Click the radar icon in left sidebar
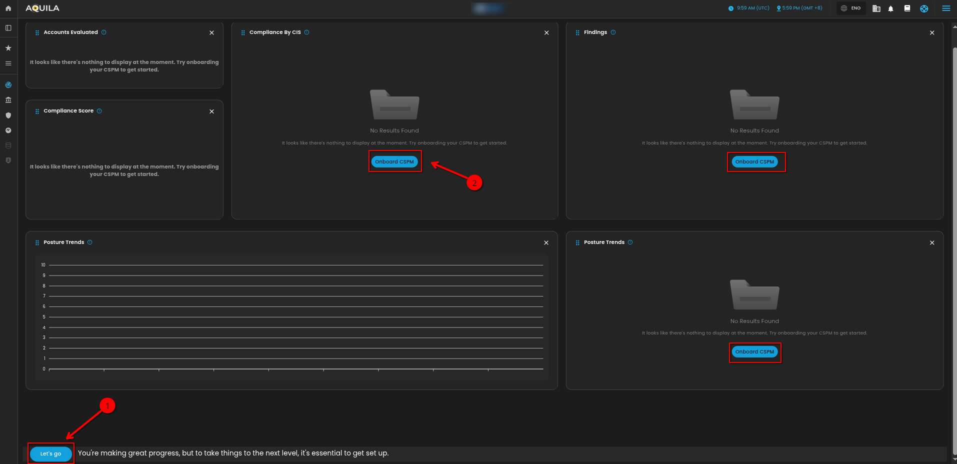 tap(8, 85)
